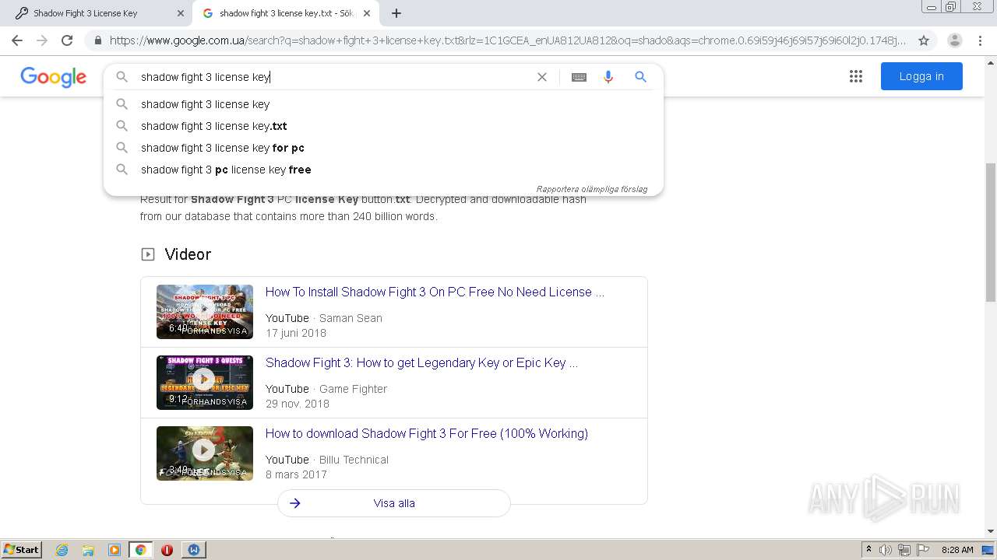Screen dimensions: 997x560
Task: Open the volume control in system tray
Action: pos(886,550)
